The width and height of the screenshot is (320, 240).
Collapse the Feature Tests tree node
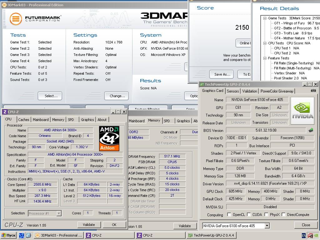pos(265,58)
